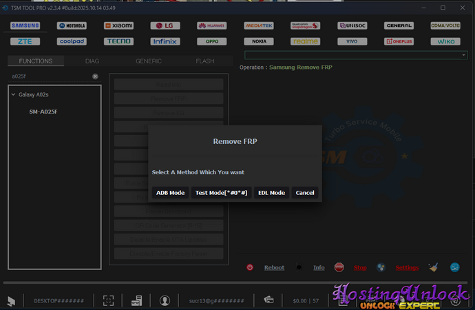Choose the Xiaomi brand button
This screenshot has width=475, height=310.
(118, 25)
